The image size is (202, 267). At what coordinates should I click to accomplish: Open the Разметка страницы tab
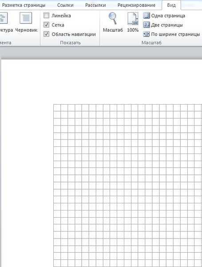(x=24, y=5)
